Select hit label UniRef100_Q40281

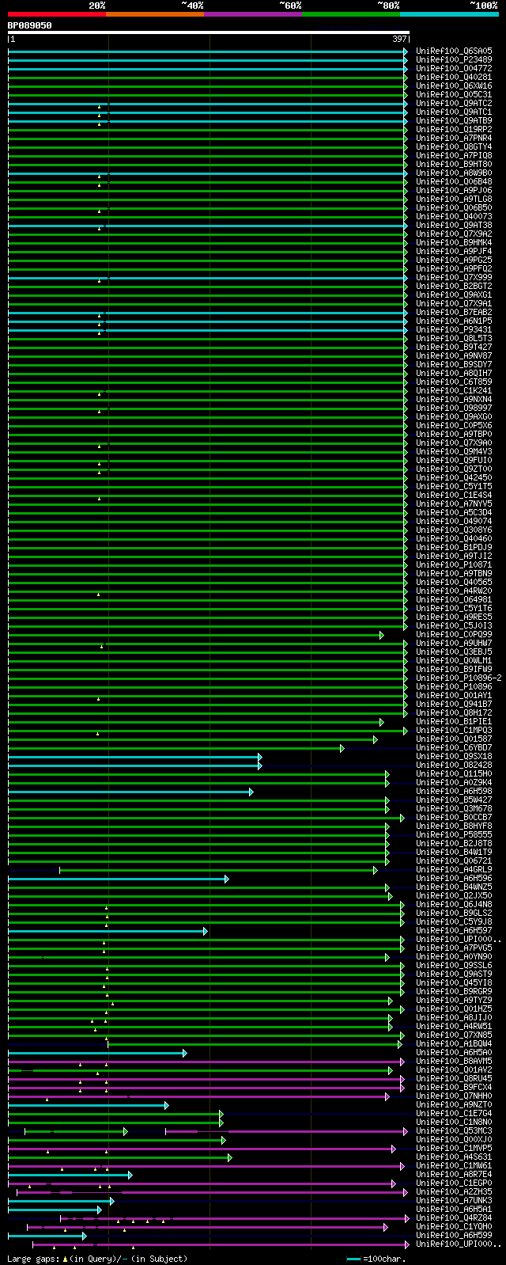(454, 77)
